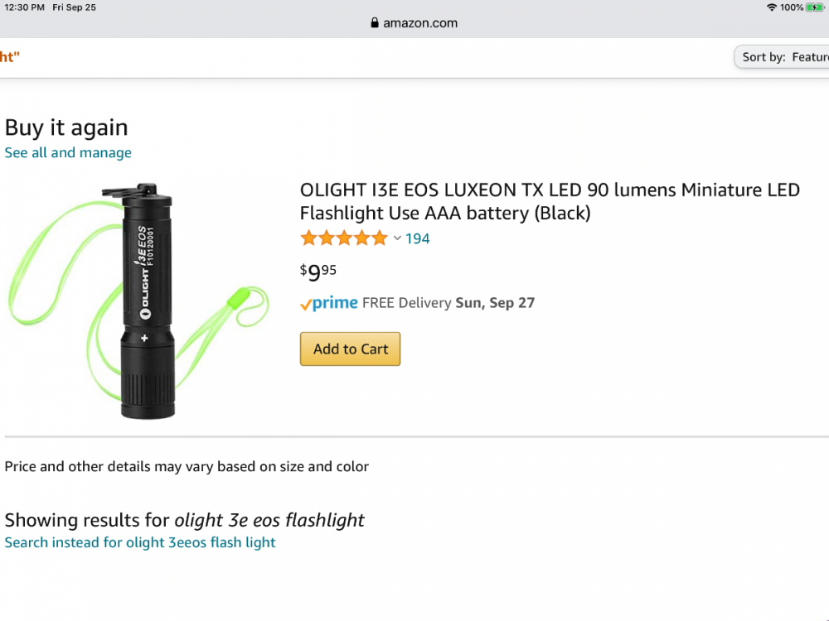The height and width of the screenshot is (621, 829).
Task: Open the 194 customer reviews link
Action: pyautogui.click(x=418, y=238)
